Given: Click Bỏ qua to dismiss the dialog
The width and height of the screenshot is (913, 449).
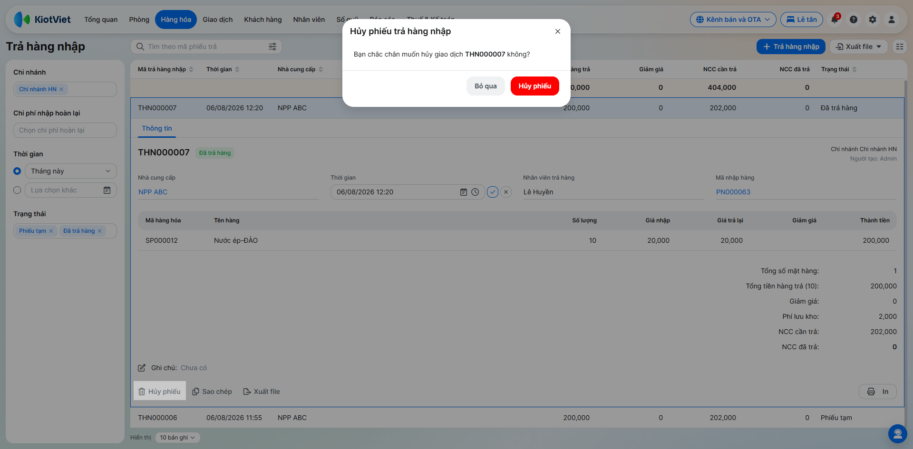Looking at the screenshot, I should 486,86.
